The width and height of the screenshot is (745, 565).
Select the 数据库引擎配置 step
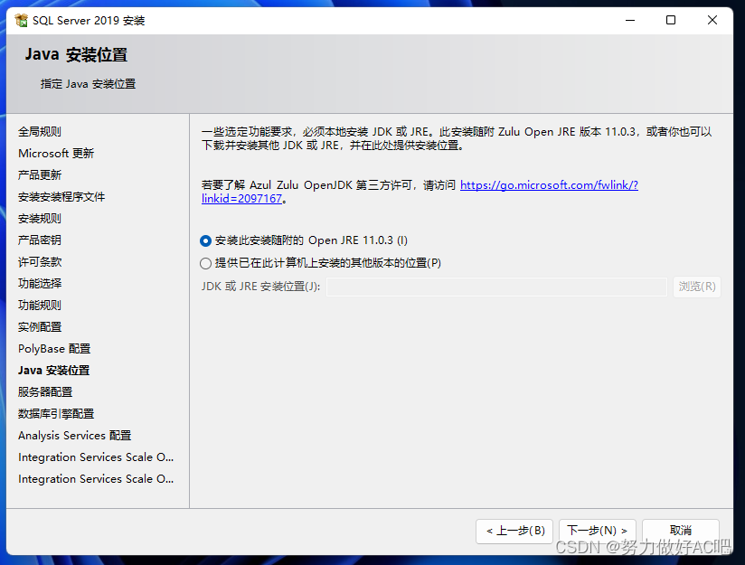point(56,414)
